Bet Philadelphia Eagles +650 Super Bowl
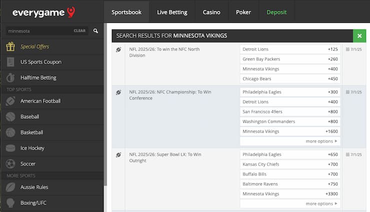This screenshot has width=370, height=212. [x=290, y=154]
